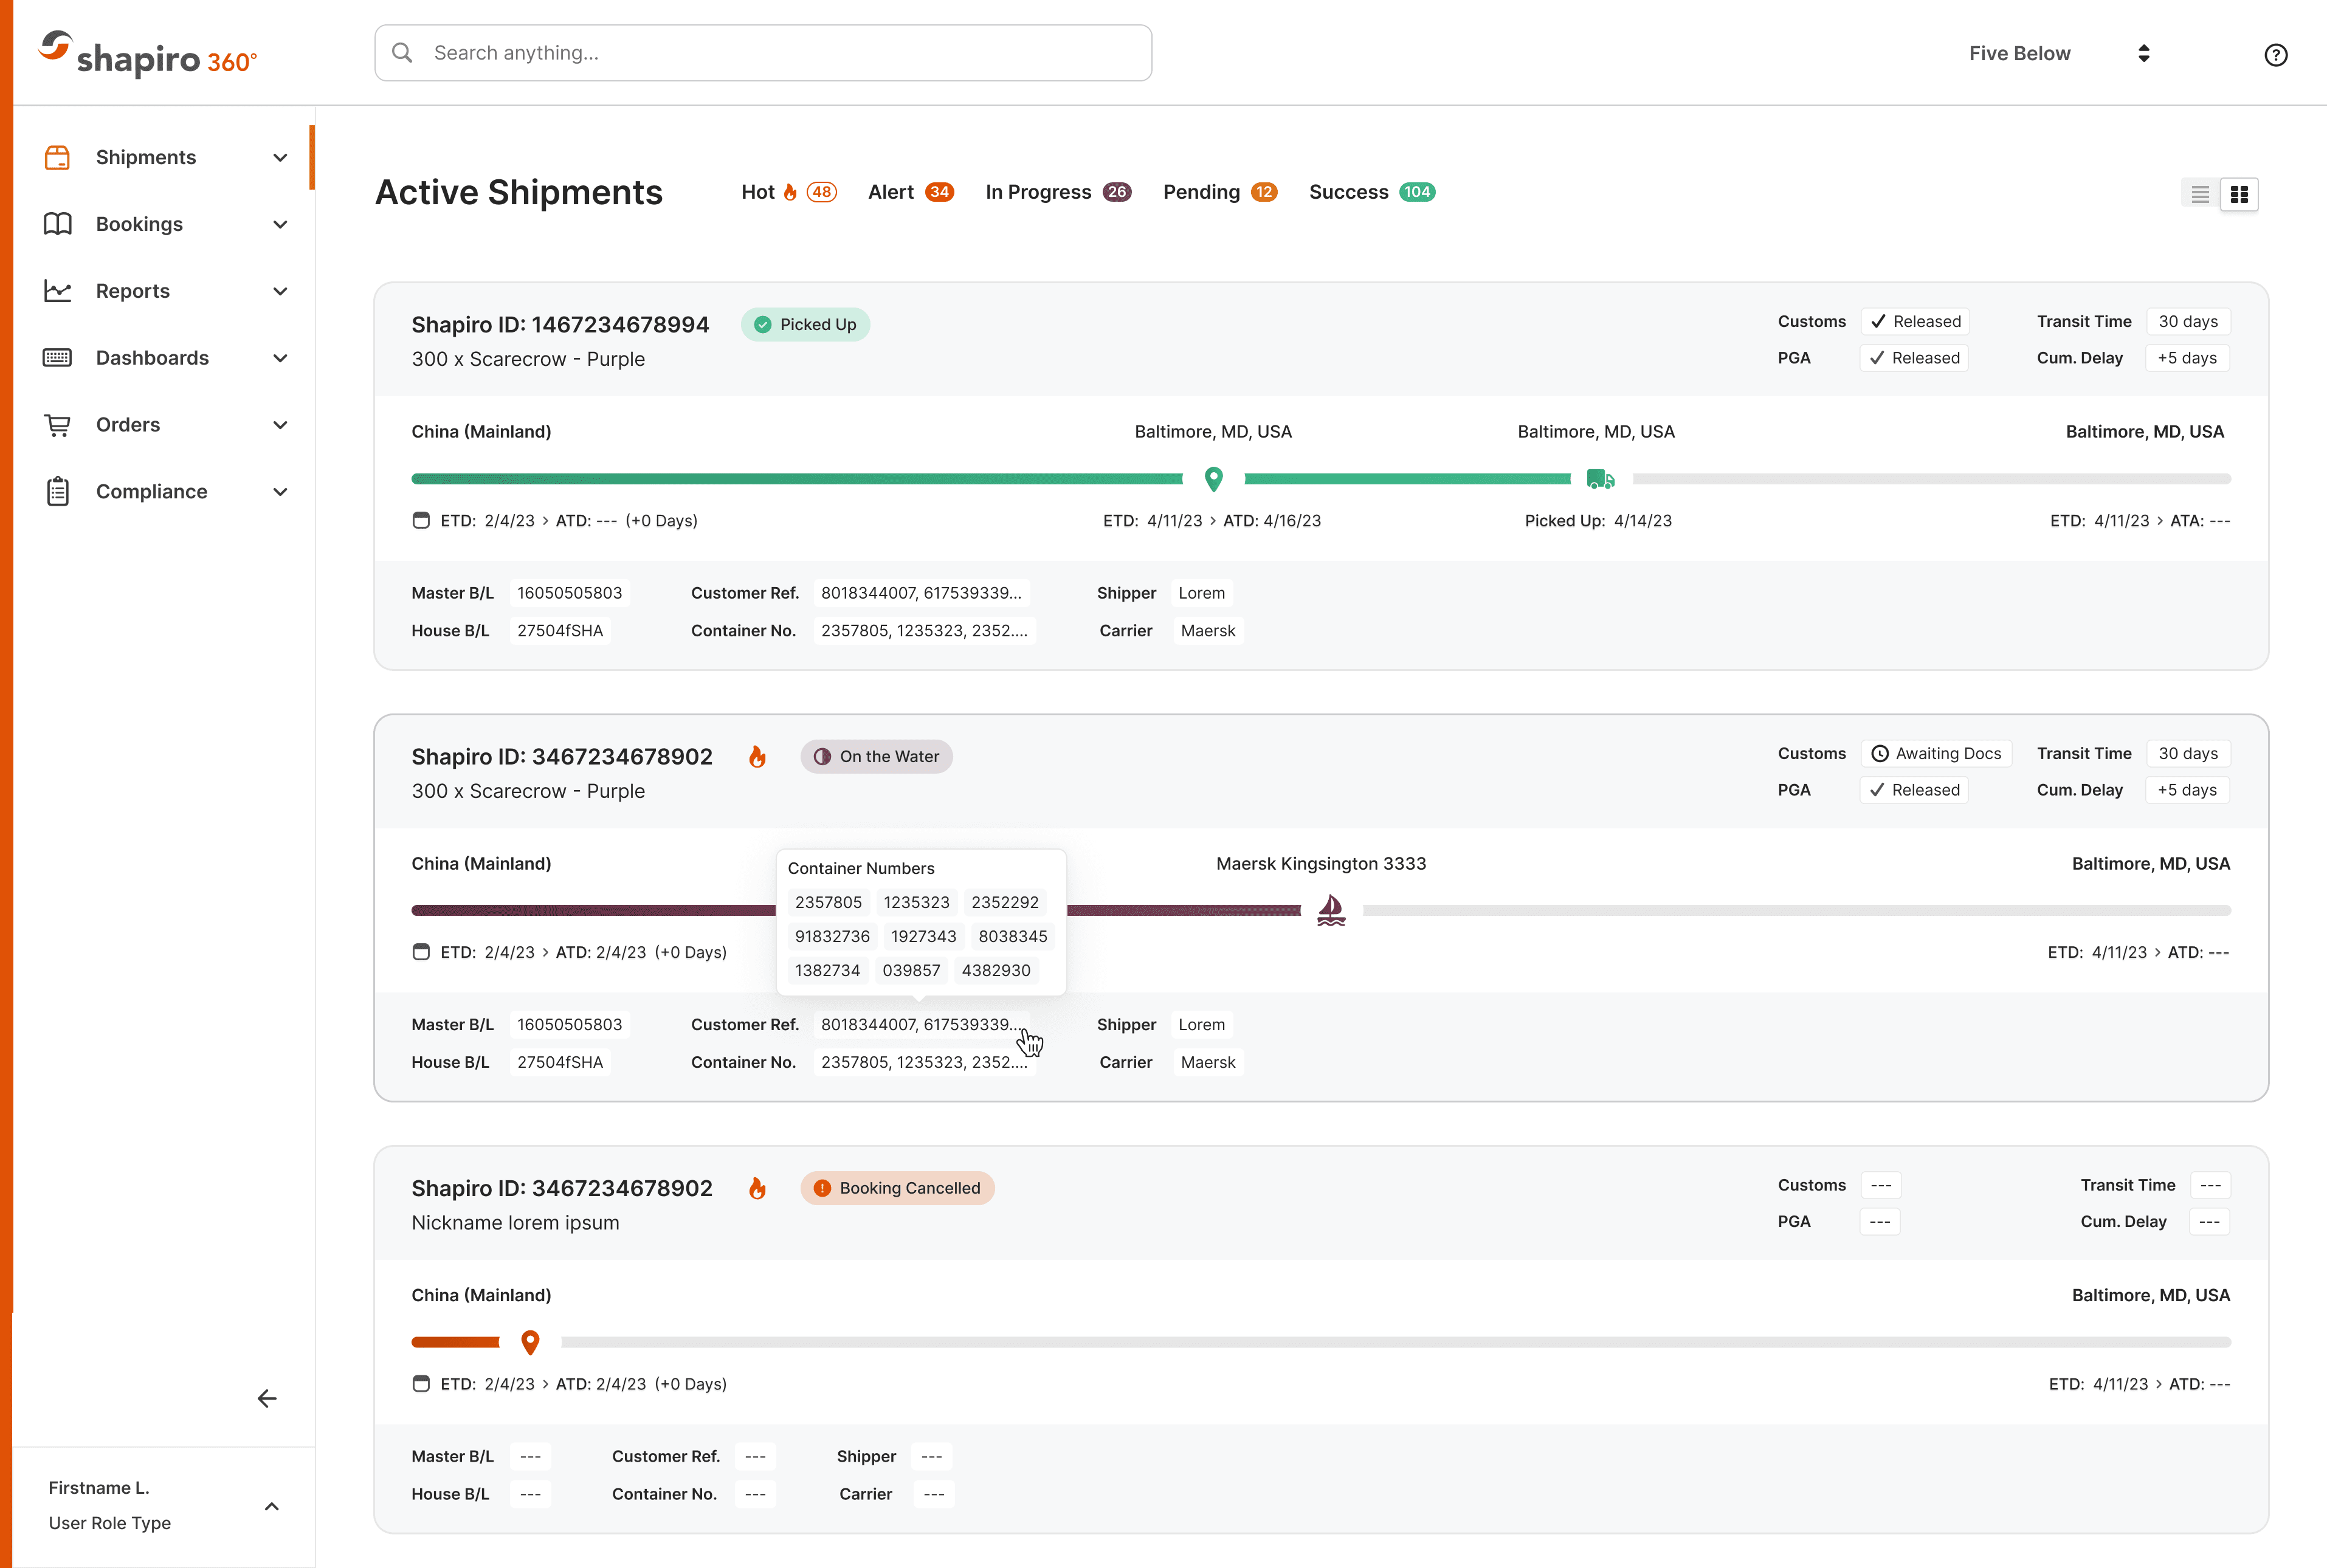
Task: Click container number 2357805 in the popup
Action: [828, 902]
